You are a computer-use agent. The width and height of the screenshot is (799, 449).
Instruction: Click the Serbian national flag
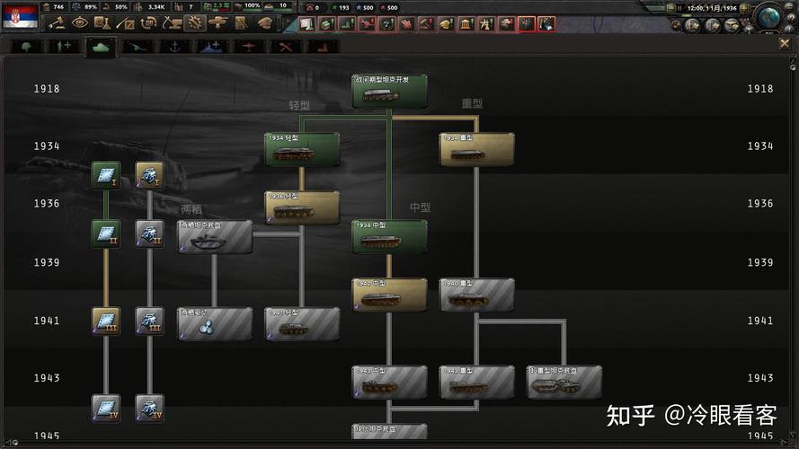pos(20,16)
